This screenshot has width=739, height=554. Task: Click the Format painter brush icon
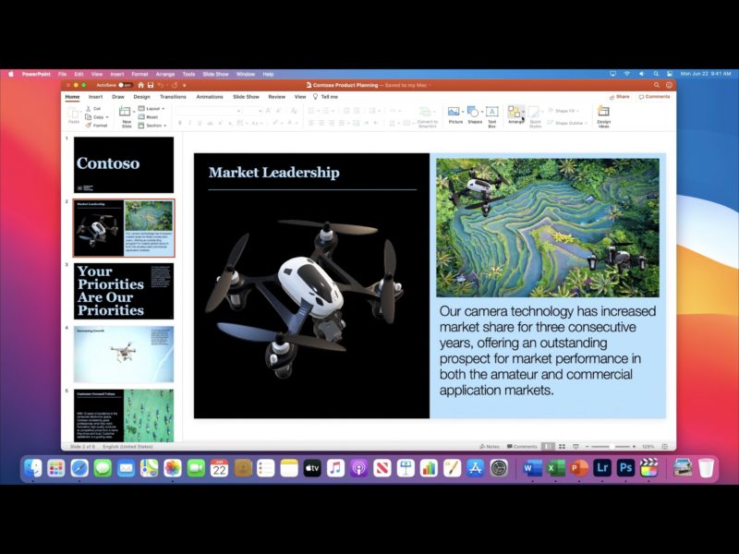(88, 126)
